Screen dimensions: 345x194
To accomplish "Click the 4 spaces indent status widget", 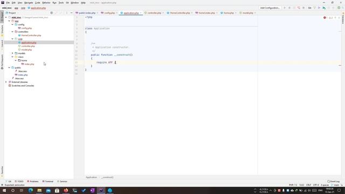I will [325, 185].
